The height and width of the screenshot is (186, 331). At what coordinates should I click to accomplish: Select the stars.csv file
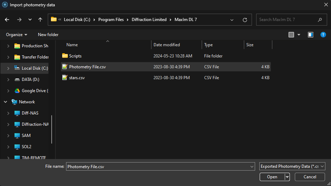(x=77, y=78)
